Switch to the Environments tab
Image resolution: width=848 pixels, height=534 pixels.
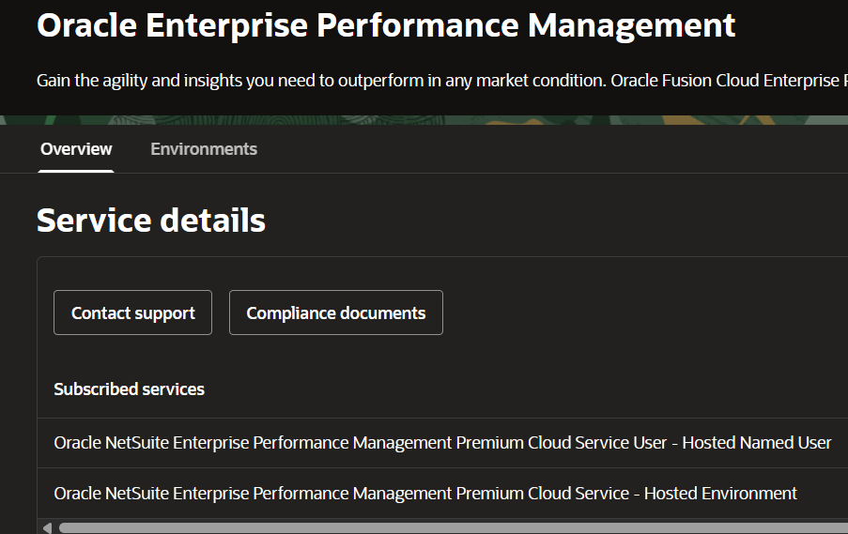[x=204, y=149]
